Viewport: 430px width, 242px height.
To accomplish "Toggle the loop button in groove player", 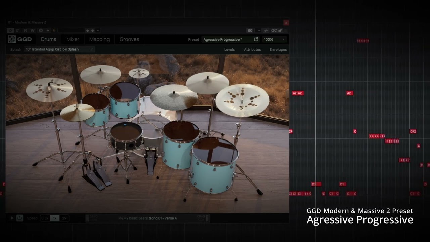I will pyautogui.click(x=20, y=218).
